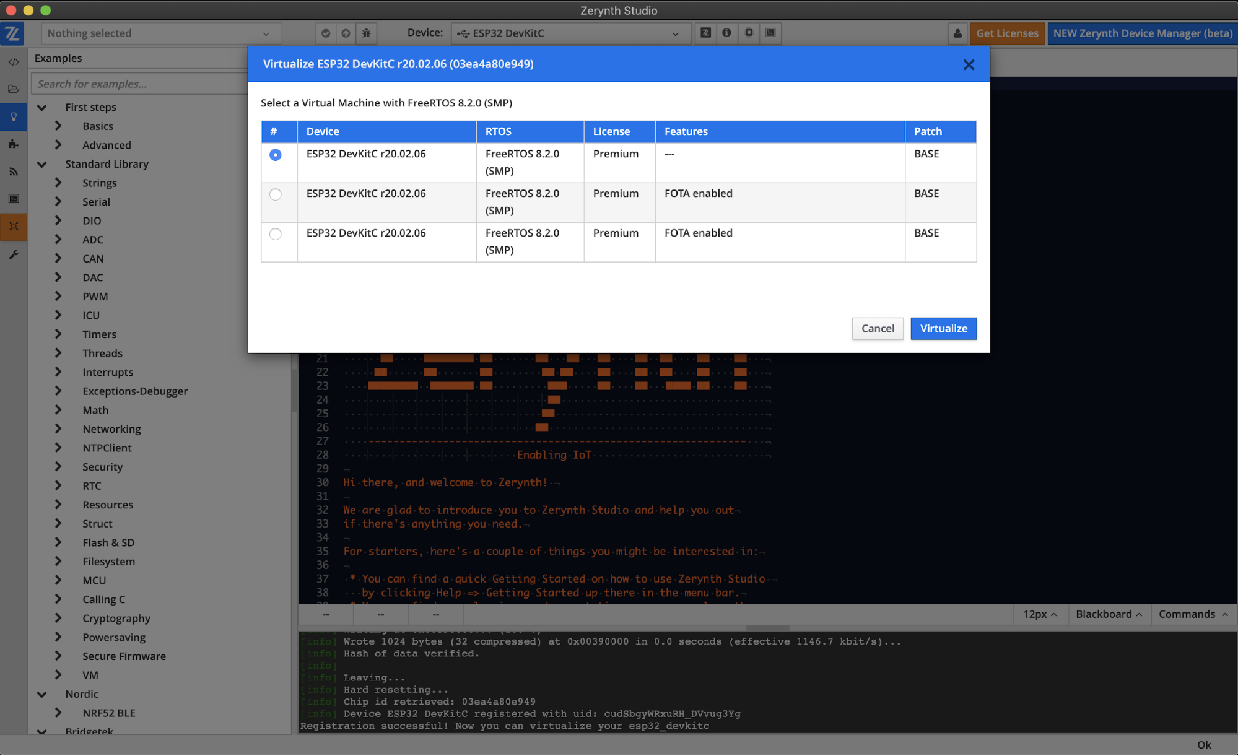Viewport: 1238px width, 756px height.
Task: Click the user profile icon
Action: click(957, 33)
